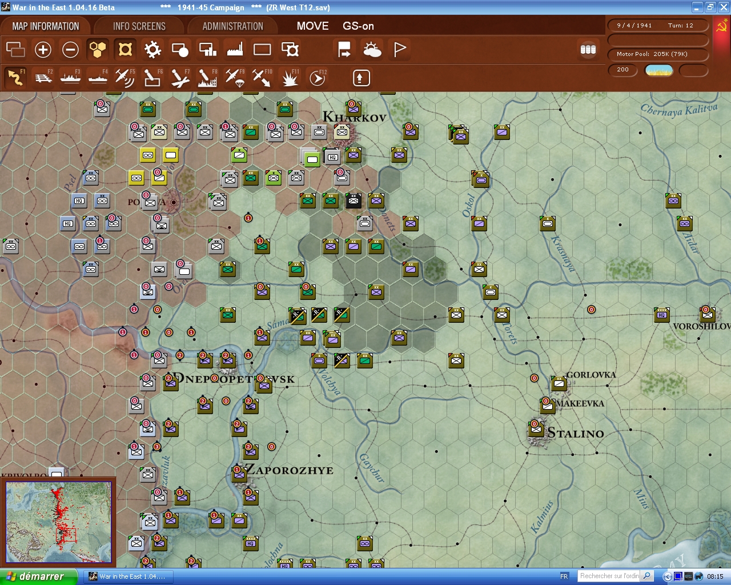This screenshot has width=731, height=585.
Task: Click the empty rectangle toolbar icon
Action: tap(262, 50)
